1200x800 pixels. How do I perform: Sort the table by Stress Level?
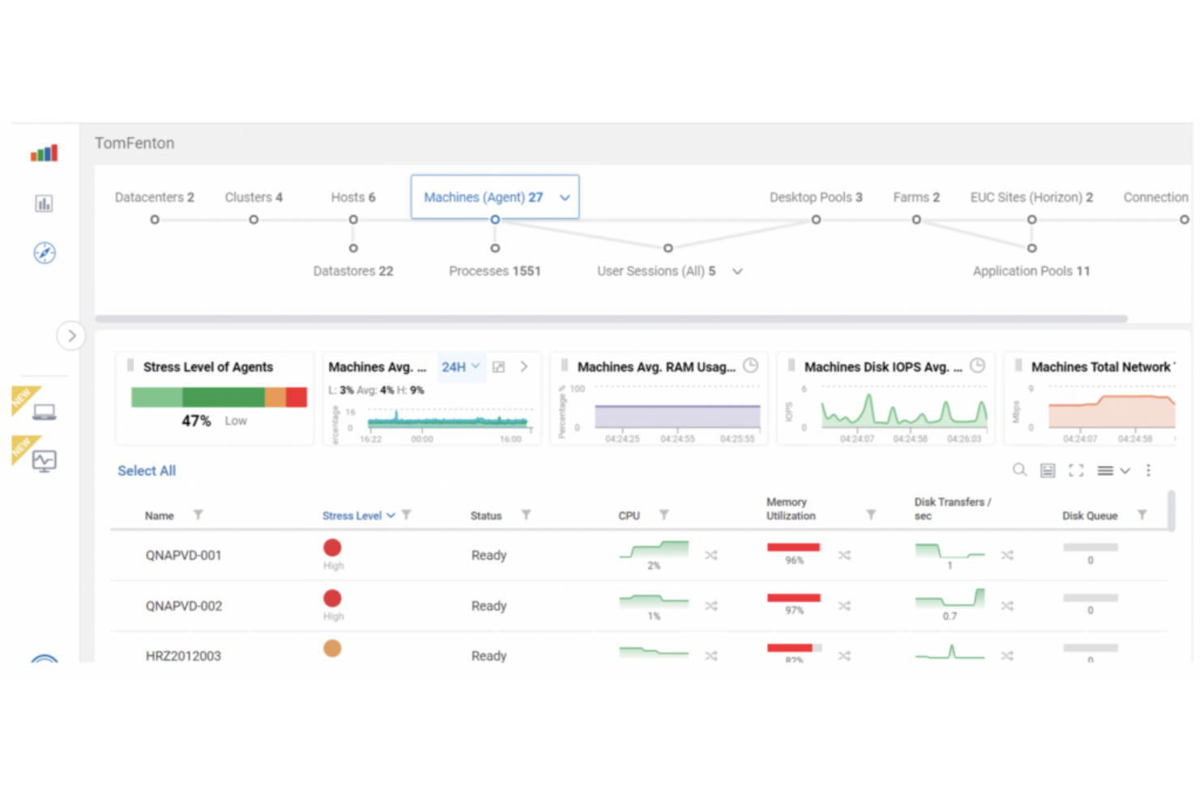point(352,515)
